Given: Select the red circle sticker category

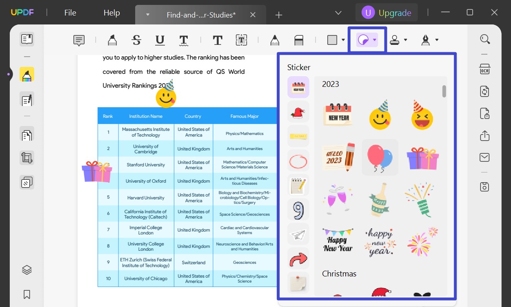Looking at the screenshot, I should click(x=298, y=160).
